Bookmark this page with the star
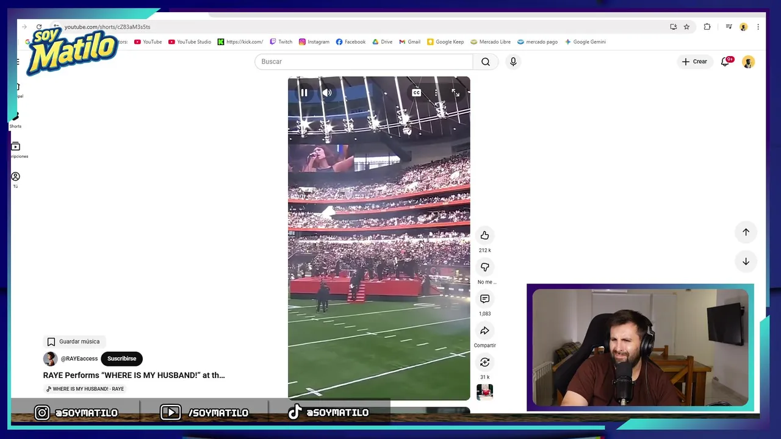Viewport: 781px width, 439px height. coord(686,27)
